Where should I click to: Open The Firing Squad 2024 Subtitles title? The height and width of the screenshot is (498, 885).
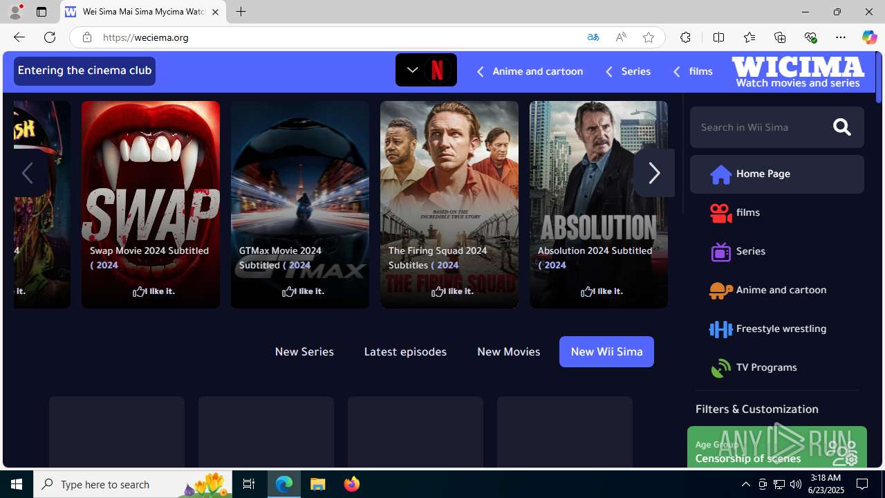tap(438, 257)
